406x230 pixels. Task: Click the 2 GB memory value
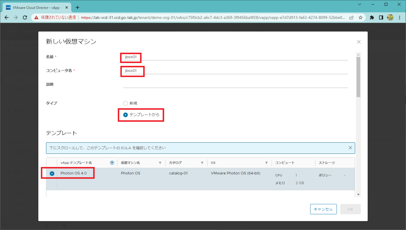[x=300, y=183]
